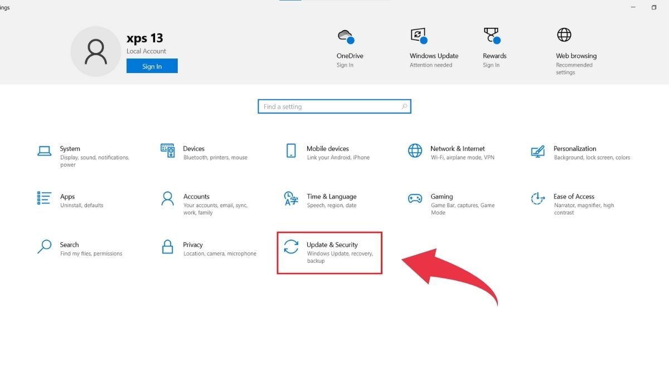Click 'Location, camera, microphone' description
The width and height of the screenshot is (669, 376).
coord(220,253)
